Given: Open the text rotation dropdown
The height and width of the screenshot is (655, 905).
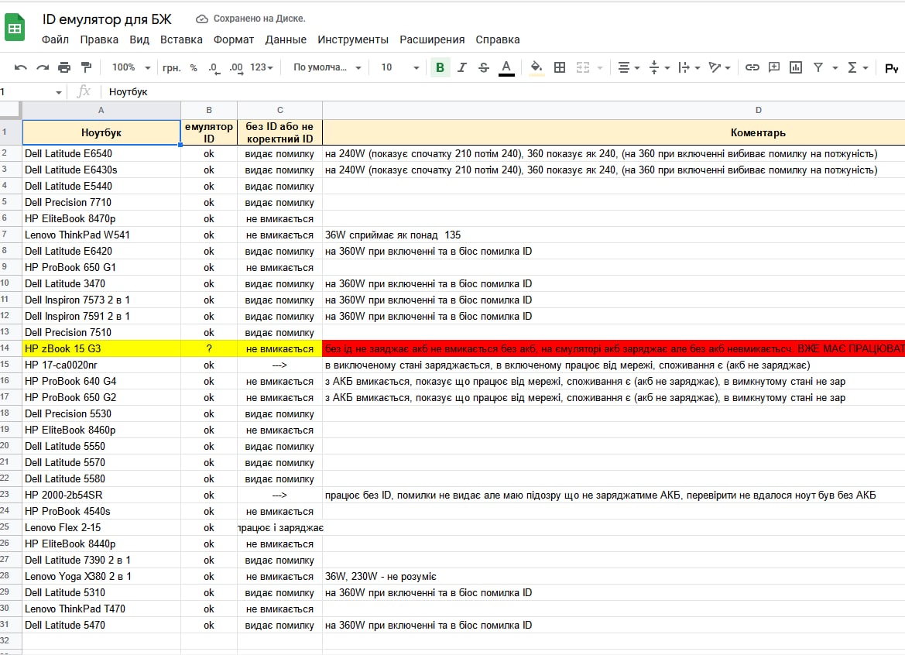Looking at the screenshot, I should [x=719, y=67].
